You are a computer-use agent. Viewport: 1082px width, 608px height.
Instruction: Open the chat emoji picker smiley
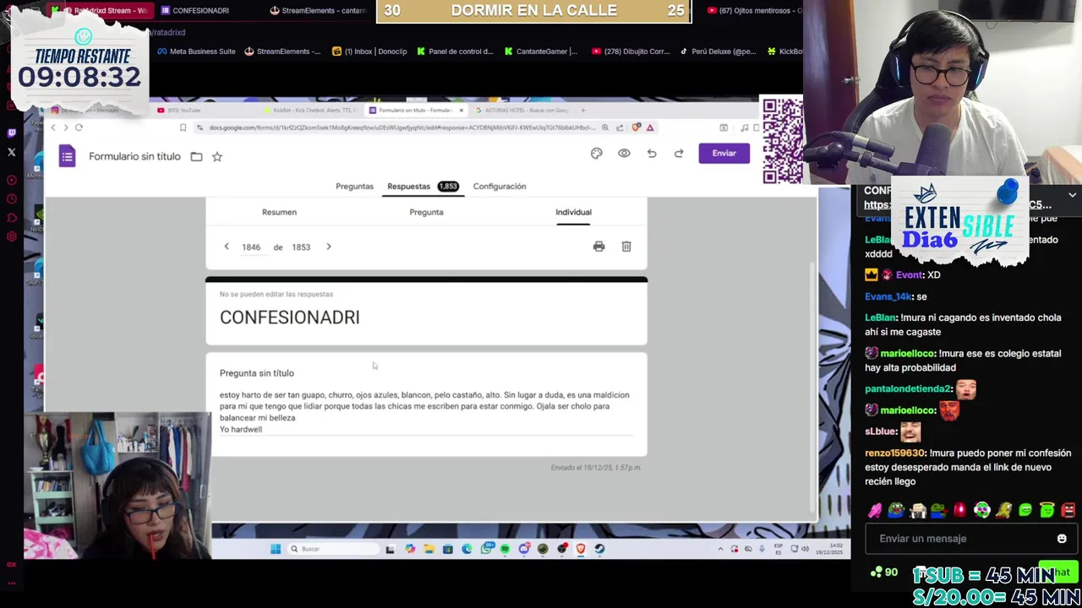1062,539
